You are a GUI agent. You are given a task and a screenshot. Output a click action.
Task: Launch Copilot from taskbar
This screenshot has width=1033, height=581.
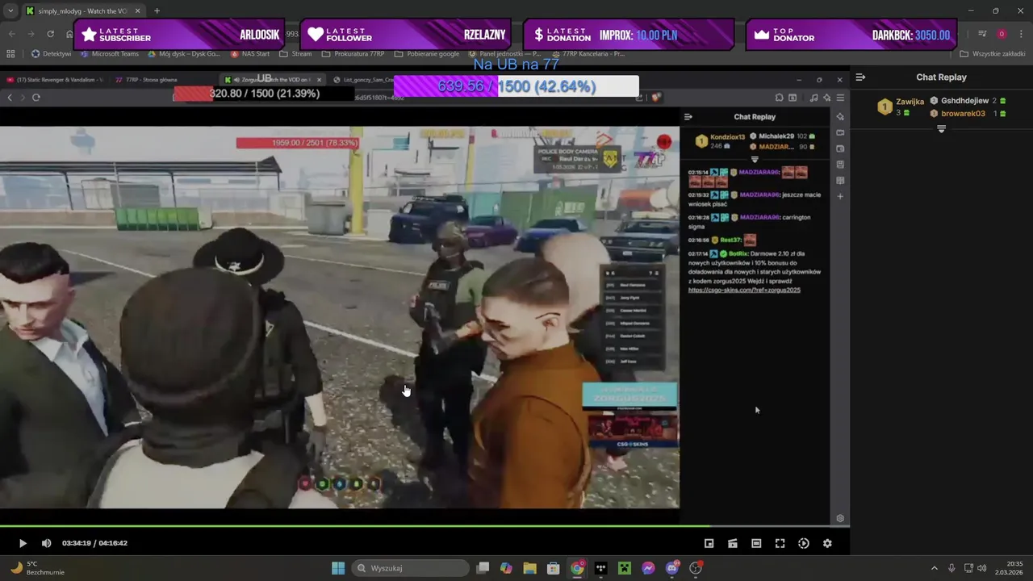tap(506, 568)
